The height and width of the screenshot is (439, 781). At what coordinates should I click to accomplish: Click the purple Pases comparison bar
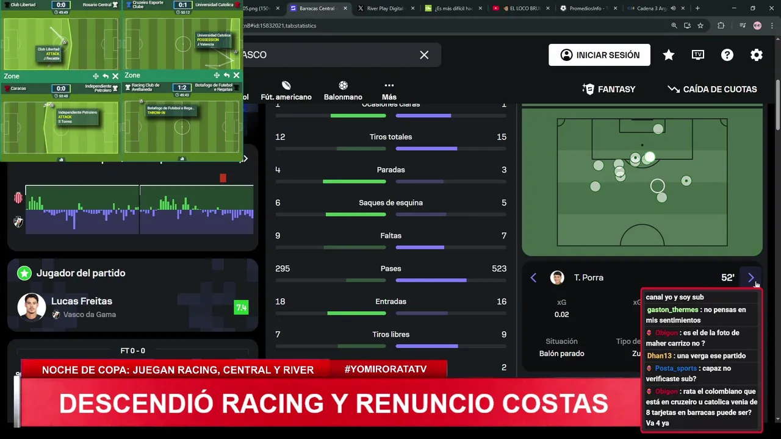431,280
